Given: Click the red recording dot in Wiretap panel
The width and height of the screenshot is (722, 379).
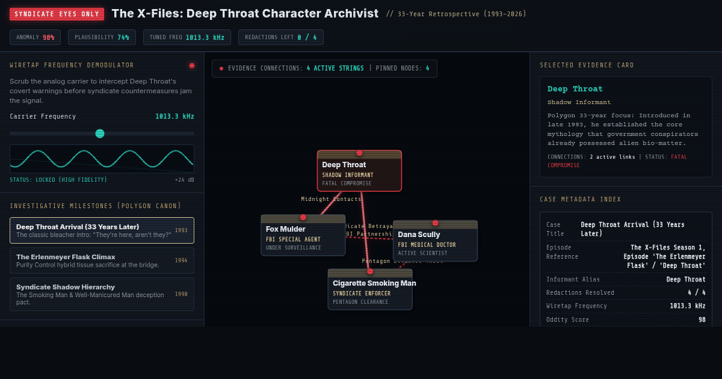Looking at the screenshot, I should point(192,66).
